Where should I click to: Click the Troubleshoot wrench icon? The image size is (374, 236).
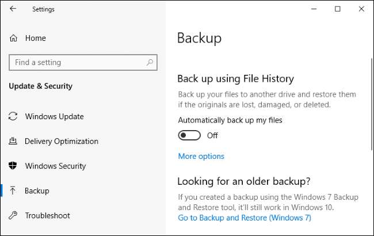tap(13, 215)
